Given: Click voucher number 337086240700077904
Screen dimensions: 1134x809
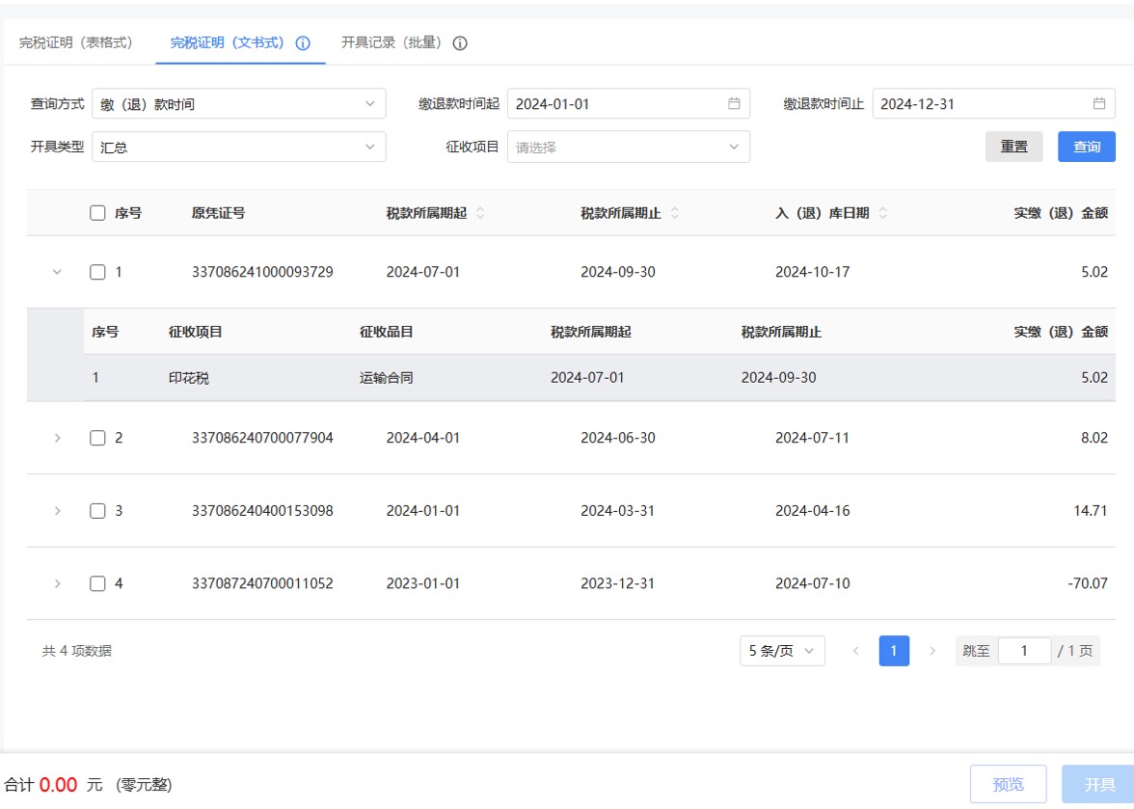Looking at the screenshot, I should pyautogui.click(x=262, y=438).
